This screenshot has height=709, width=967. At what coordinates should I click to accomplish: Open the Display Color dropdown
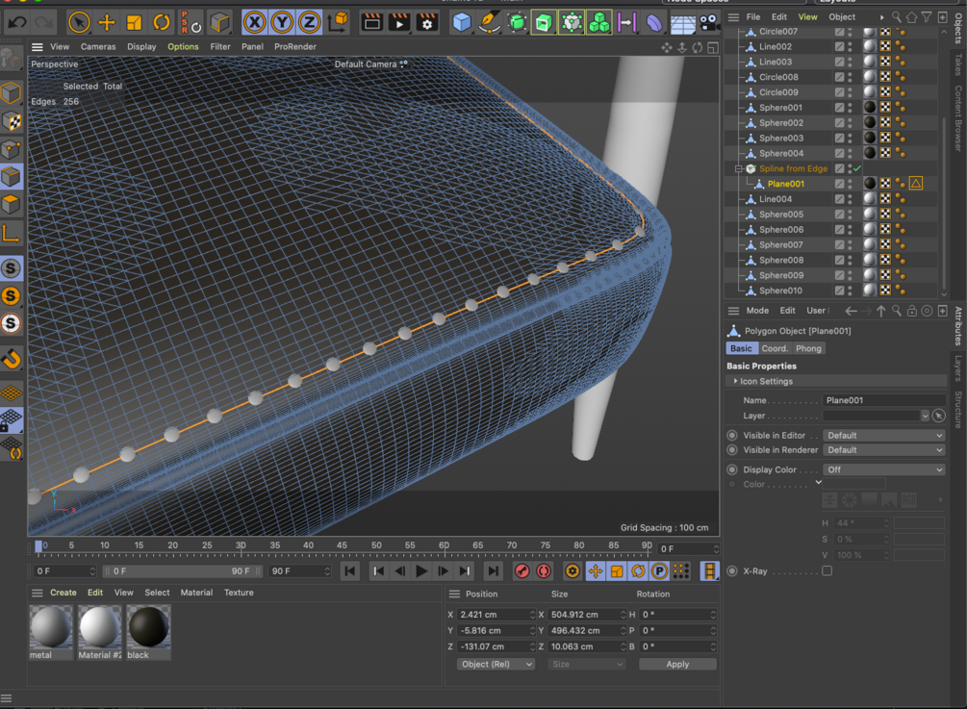[884, 469]
